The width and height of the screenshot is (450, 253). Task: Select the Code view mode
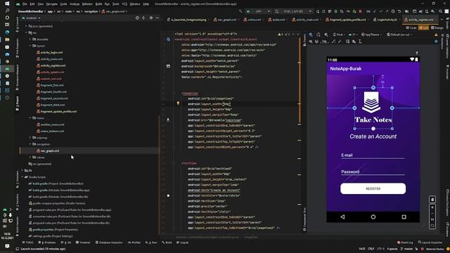[x=411, y=28]
